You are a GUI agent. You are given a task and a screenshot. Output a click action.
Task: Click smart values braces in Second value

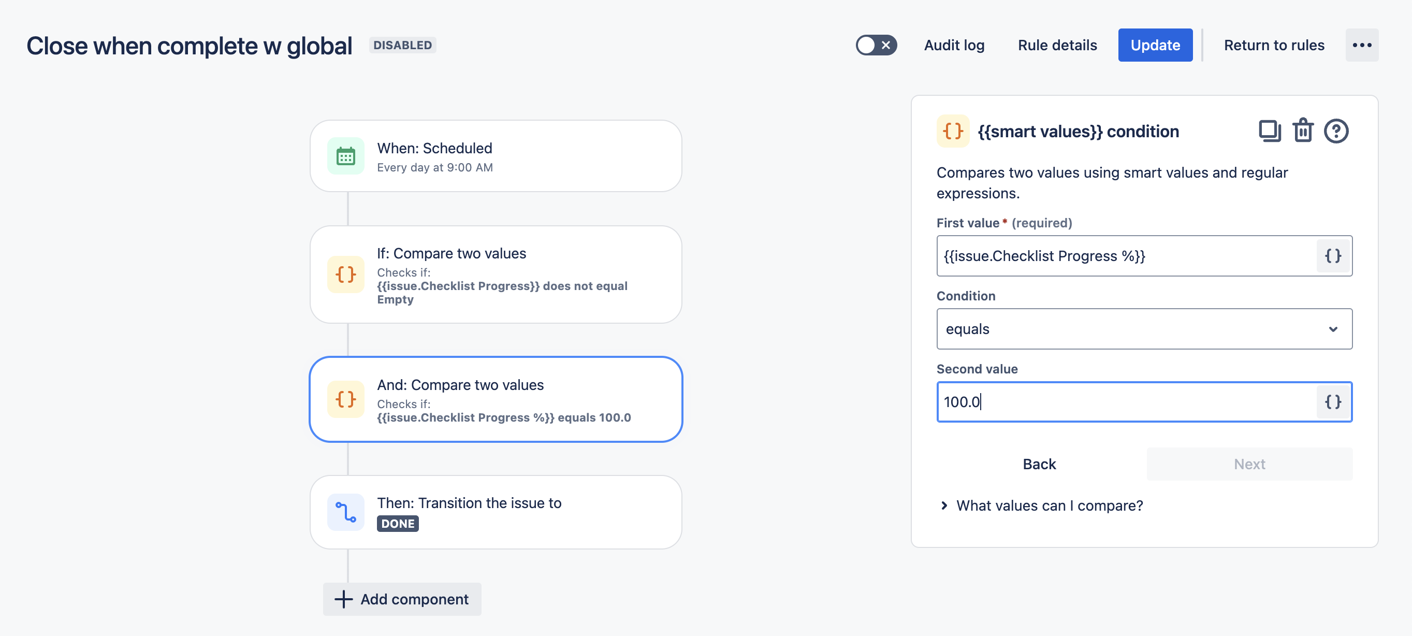tap(1333, 402)
